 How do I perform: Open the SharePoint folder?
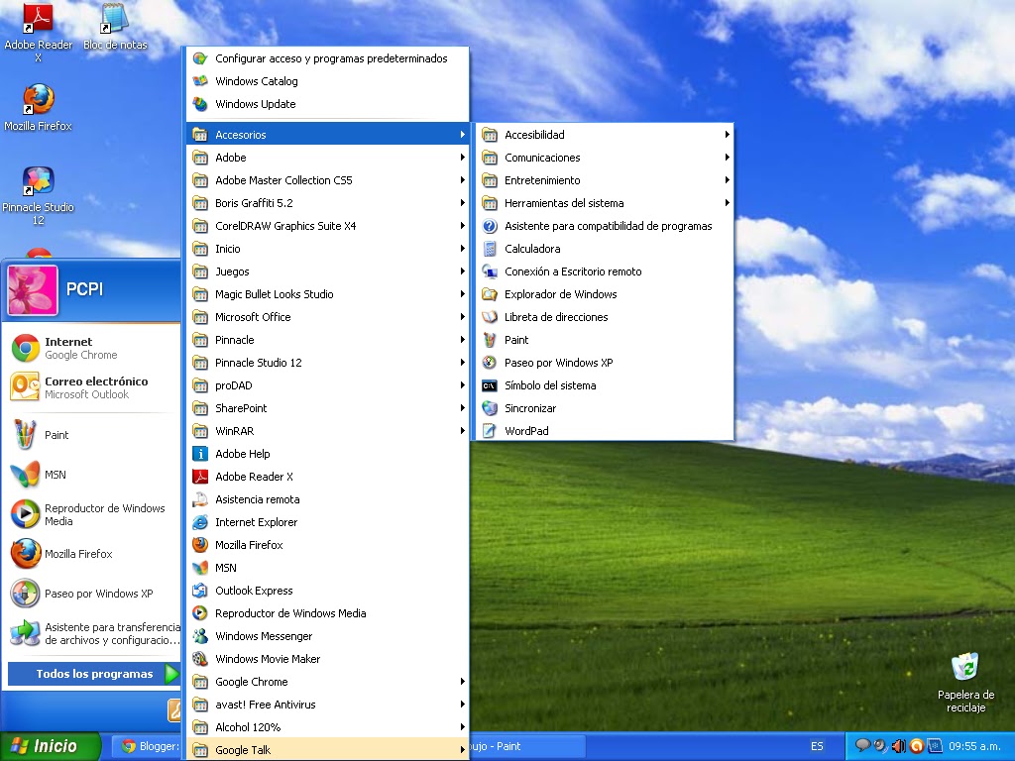click(x=327, y=408)
